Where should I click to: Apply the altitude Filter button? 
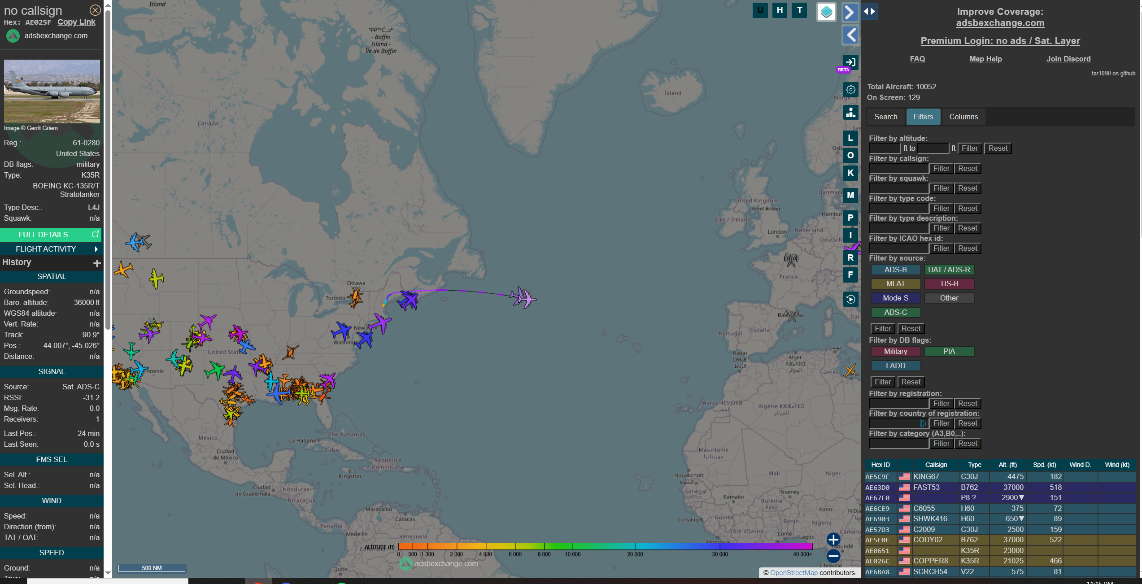969,148
